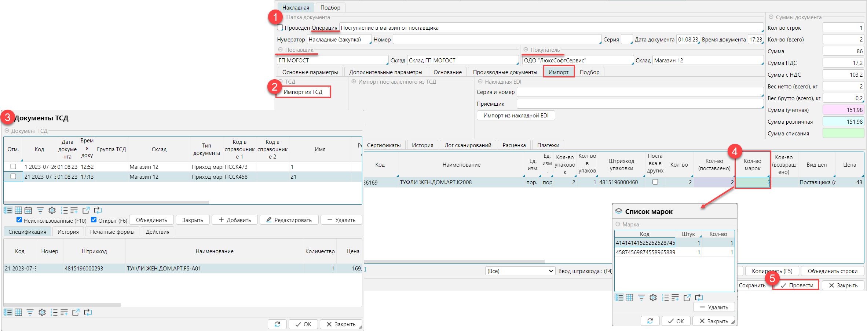Uncheck Неиспользованные (F10) checkbox
Image resolution: width=867 pixels, height=331 pixels.
coord(19,220)
